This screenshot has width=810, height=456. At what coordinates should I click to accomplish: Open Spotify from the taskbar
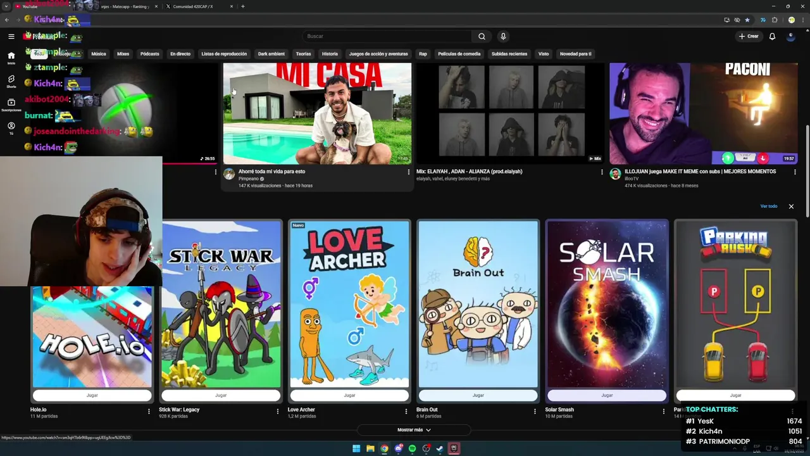(412, 448)
